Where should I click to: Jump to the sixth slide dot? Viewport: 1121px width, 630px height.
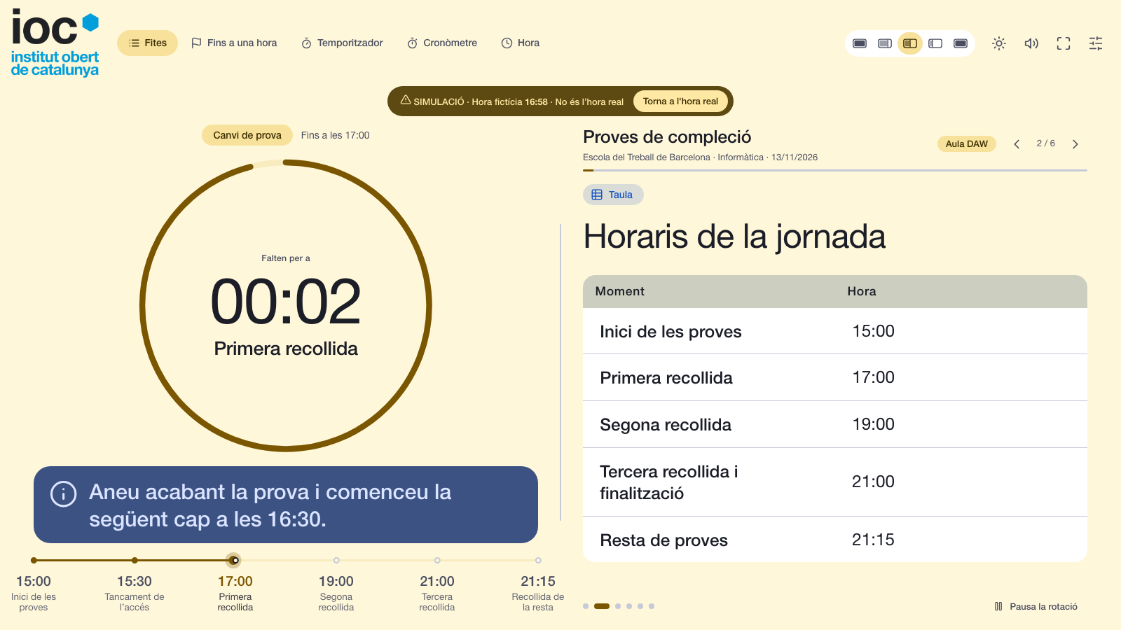(652, 606)
